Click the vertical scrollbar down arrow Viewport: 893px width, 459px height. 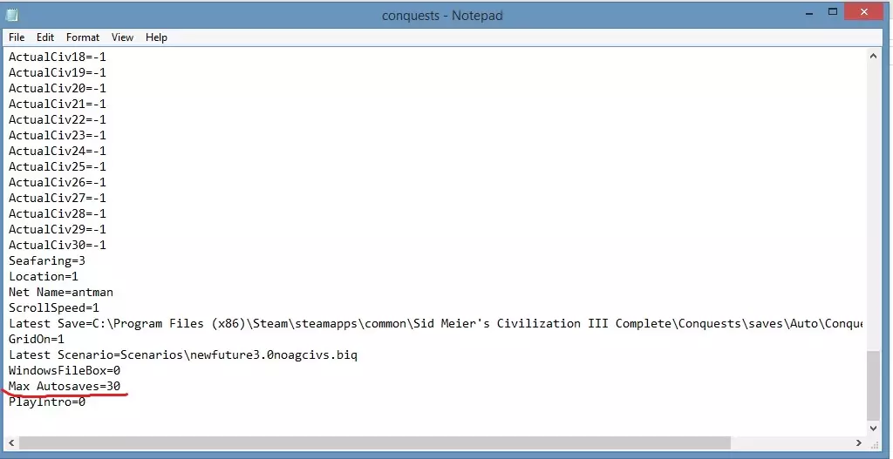(873, 428)
